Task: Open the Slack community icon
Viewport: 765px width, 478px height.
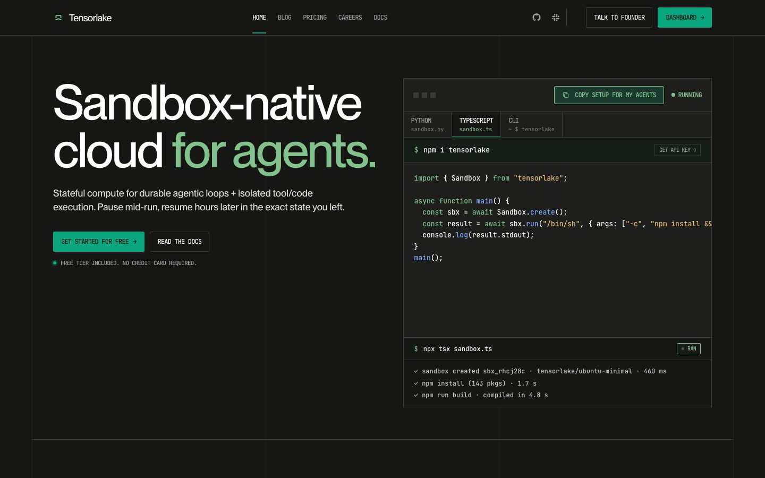Action: [556, 18]
